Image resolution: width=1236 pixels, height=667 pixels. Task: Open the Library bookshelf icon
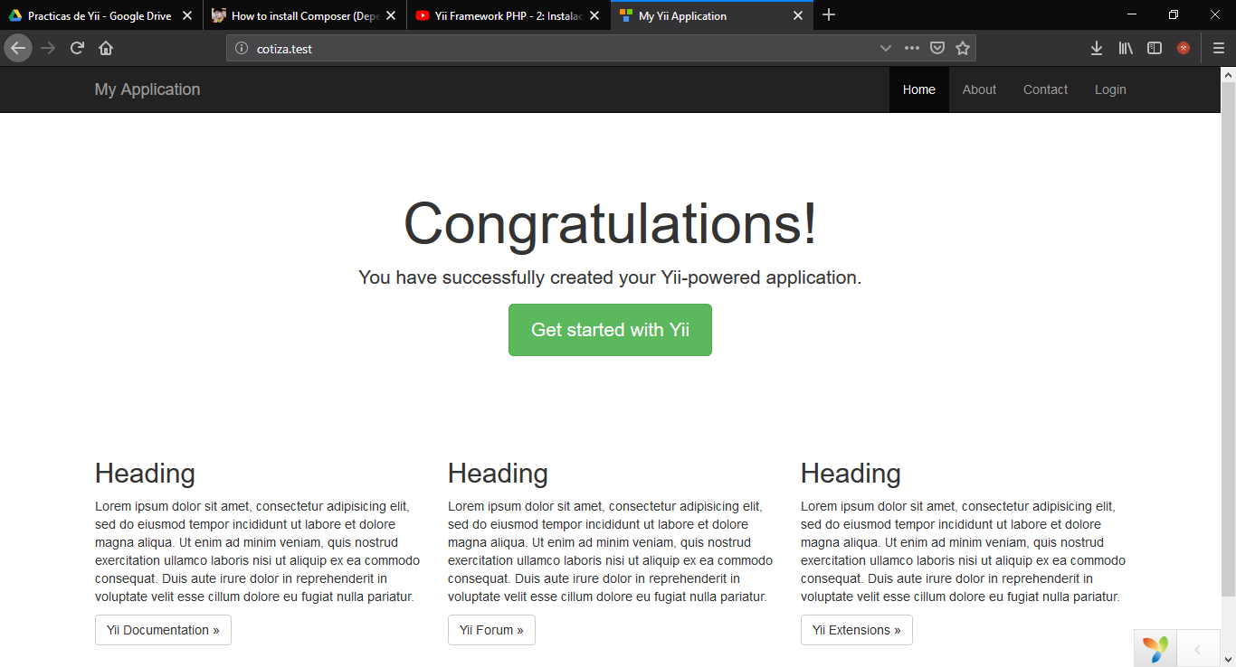tap(1126, 49)
